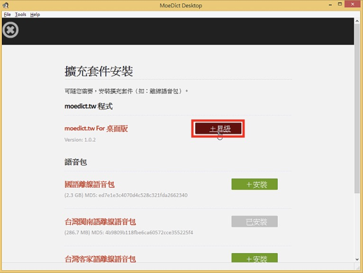
Task: Click the vertical scrollbar thumb
Action: [357, 109]
